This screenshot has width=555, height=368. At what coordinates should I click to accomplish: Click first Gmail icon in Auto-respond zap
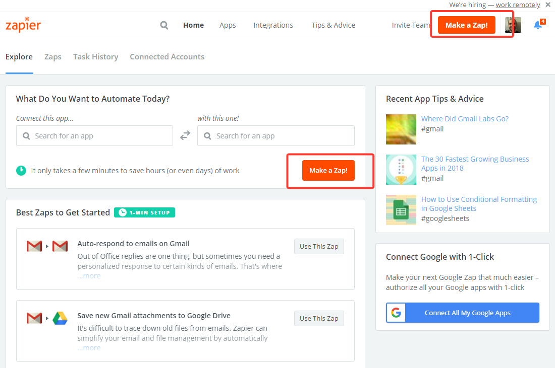pyautogui.click(x=34, y=246)
